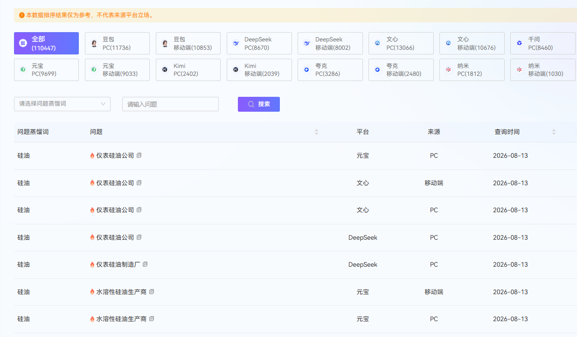Image resolution: width=577 pixels, height=337 pixels.
Task: Filter by 夸克 移动端(2480)
Action: click(401, 70)
